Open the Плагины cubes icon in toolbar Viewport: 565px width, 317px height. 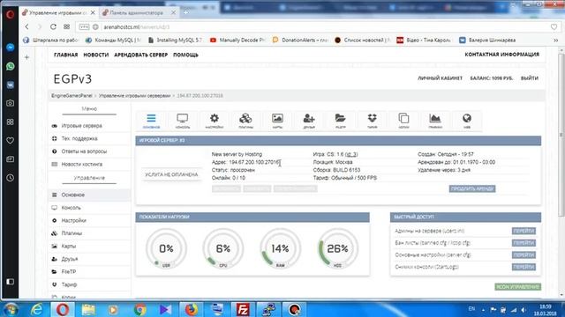(x=245, y=121)
